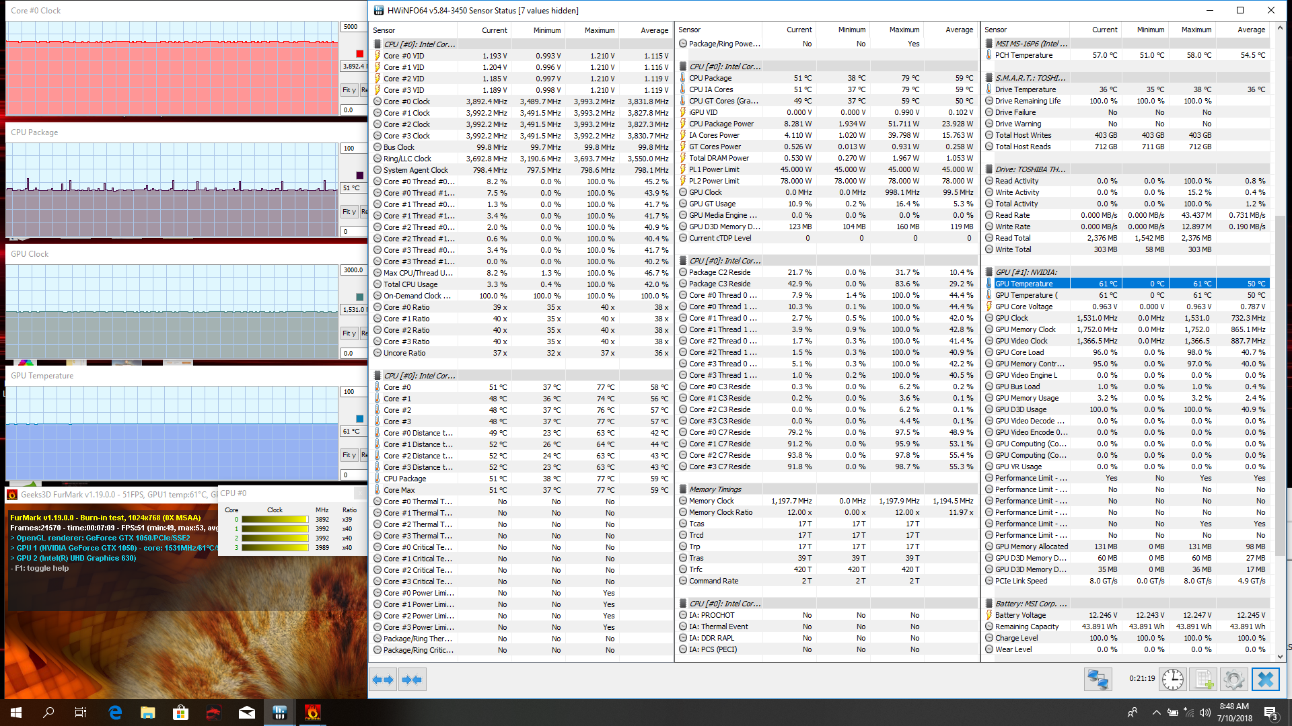Click the blue X close-sensors button
This screenshot has height=726, width=1292.
pos(1265,680)
